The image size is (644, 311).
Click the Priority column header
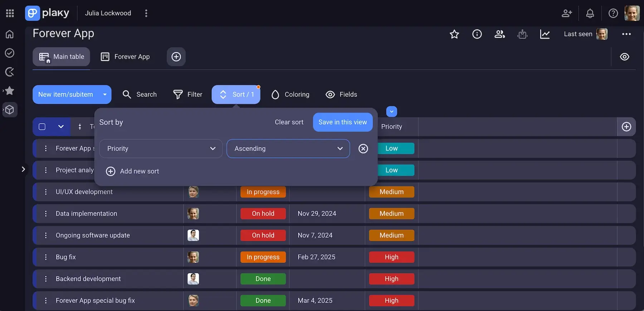pos(392,127)
